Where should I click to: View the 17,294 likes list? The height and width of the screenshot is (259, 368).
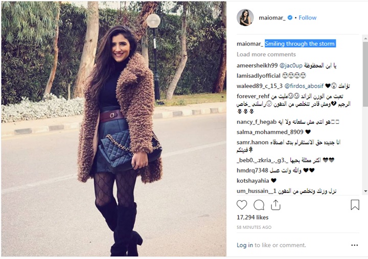tap(252, 218)
